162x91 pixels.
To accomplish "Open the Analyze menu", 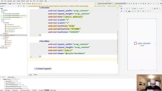I will click(18, 1).
